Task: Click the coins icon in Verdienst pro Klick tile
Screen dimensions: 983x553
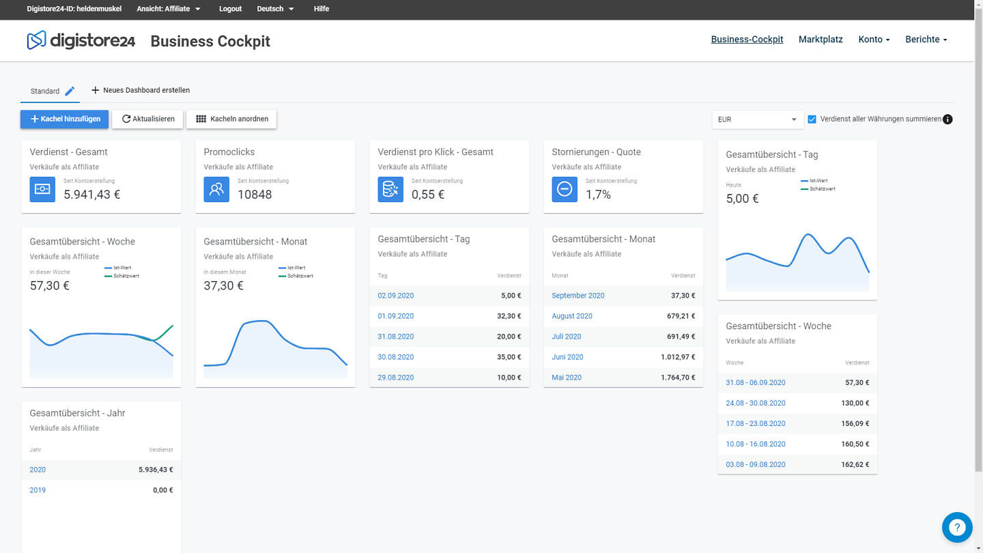Action: 390,189
